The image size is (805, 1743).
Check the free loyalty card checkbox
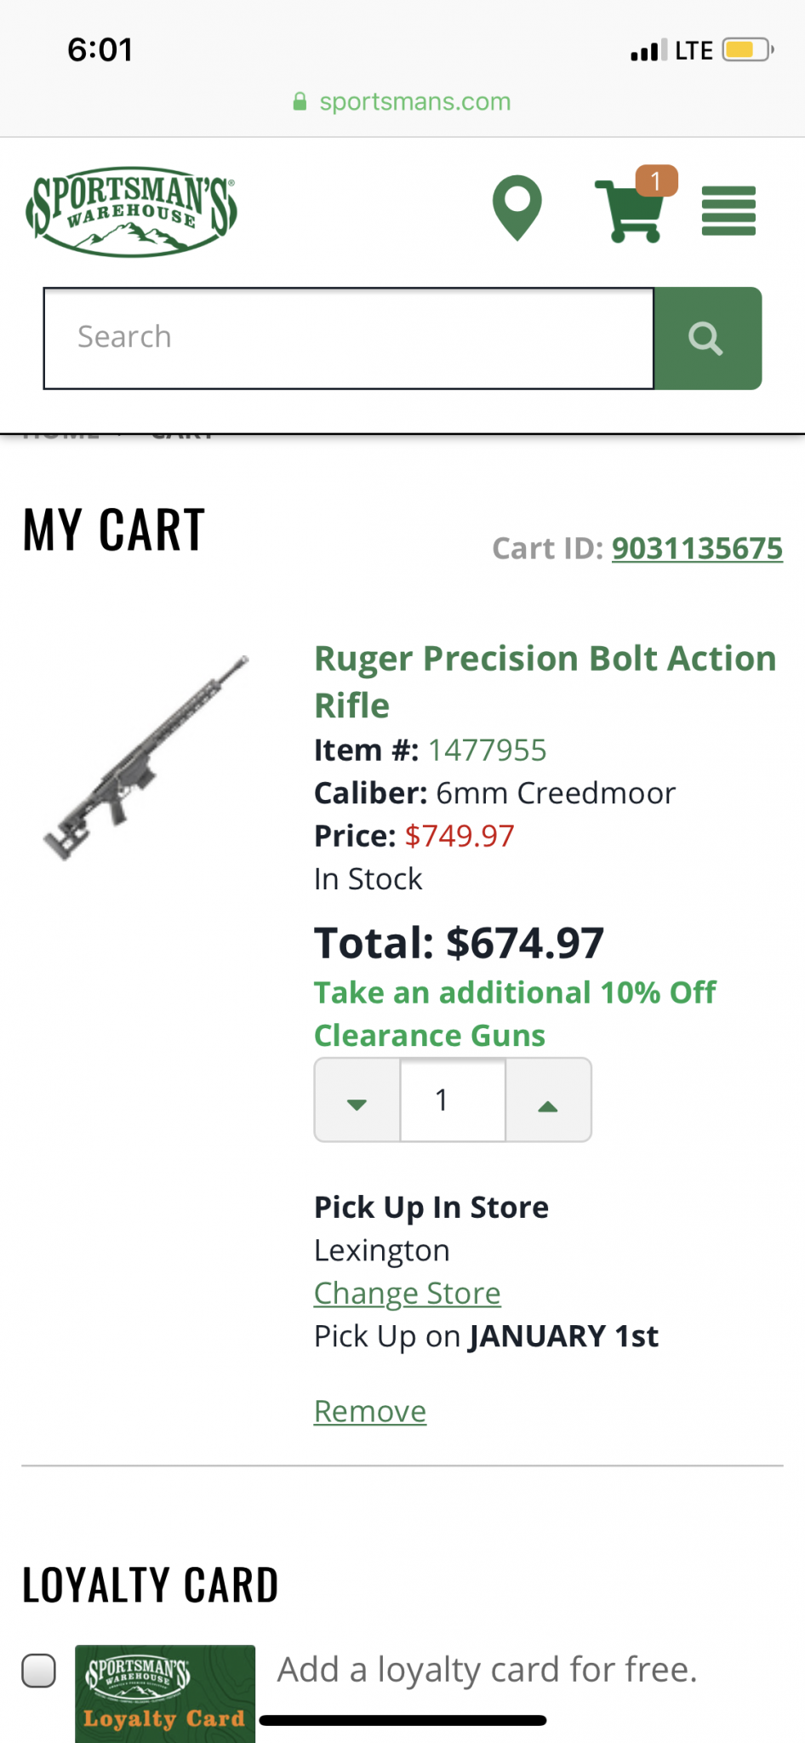click(39, 1670)
